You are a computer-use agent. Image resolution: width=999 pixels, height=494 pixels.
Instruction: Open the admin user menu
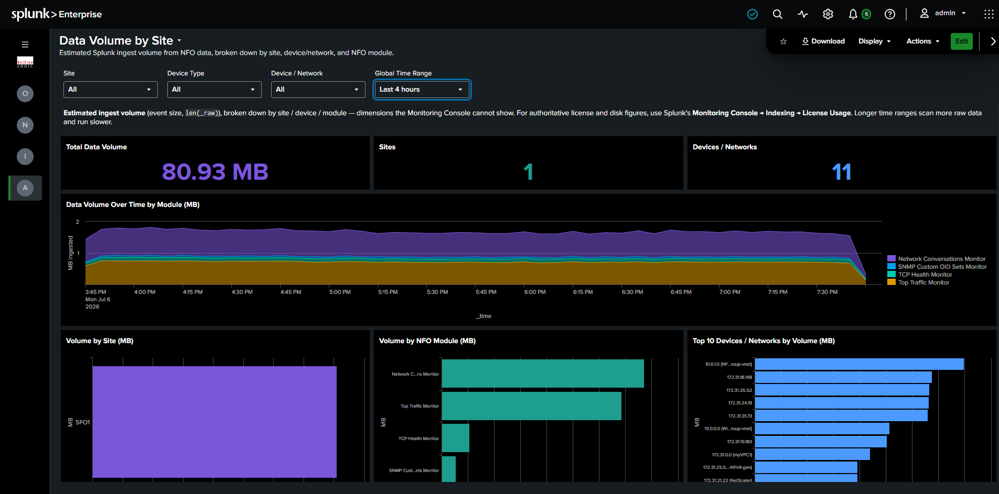[943, 13]
